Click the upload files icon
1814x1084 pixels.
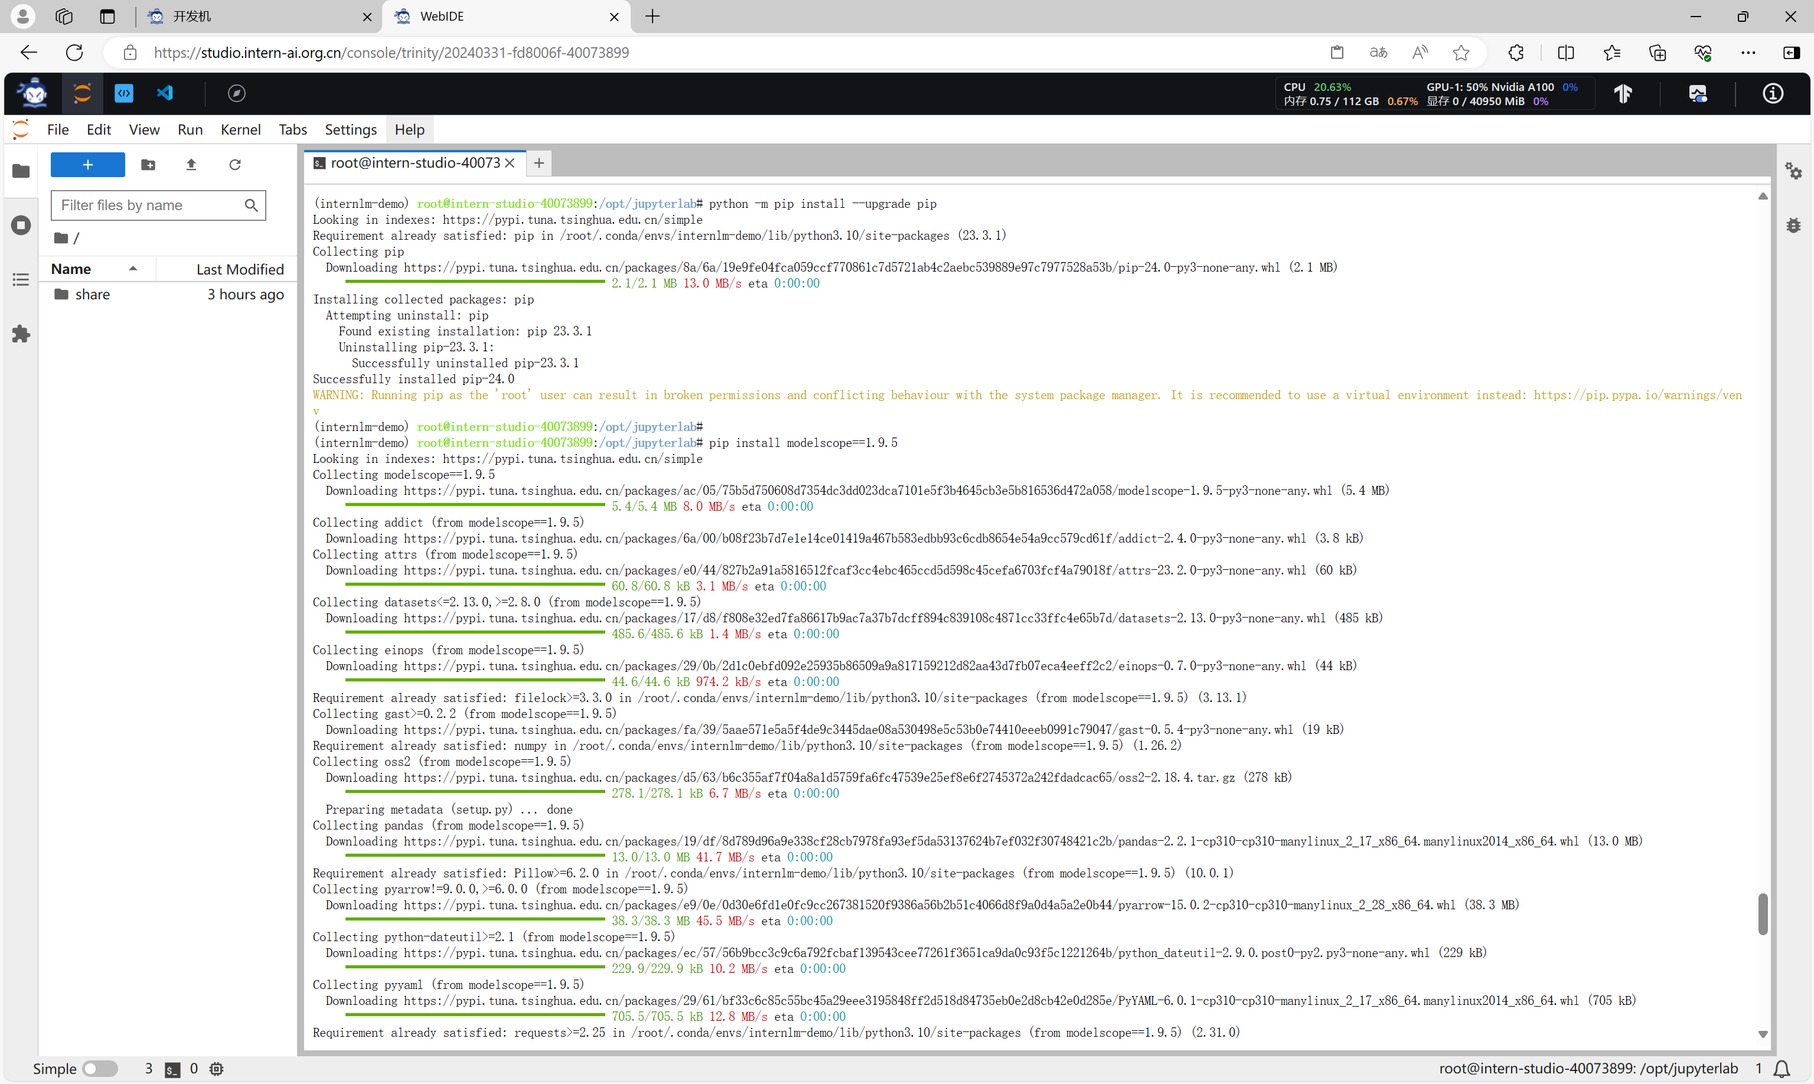pos(191,164)
